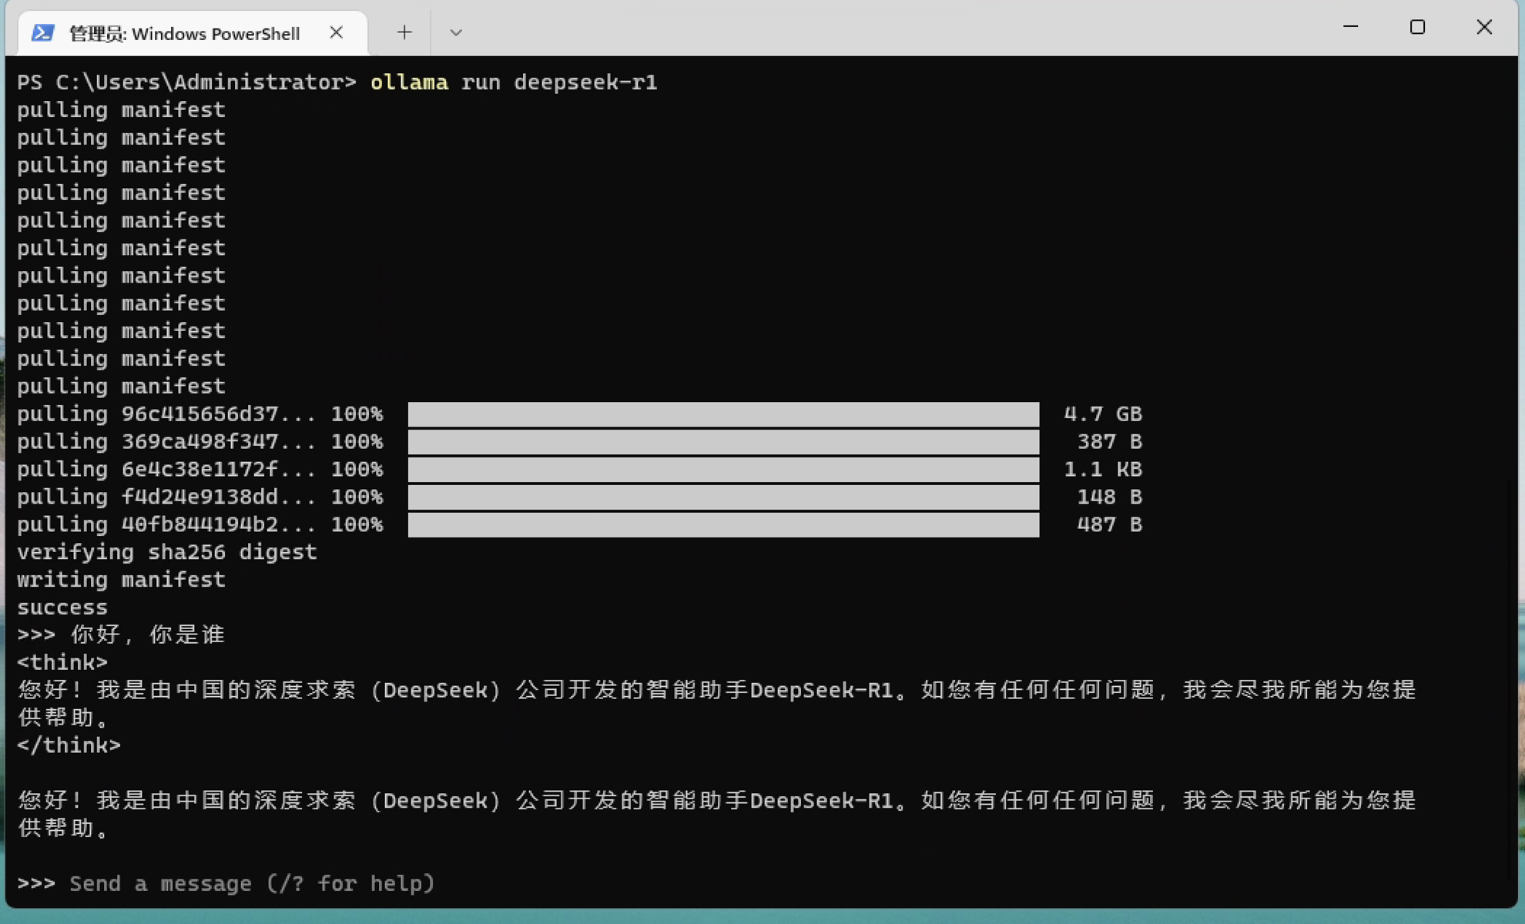Click the verifying sha256 digest line
Screen dimensions: 1525x924
coord(167,552)
